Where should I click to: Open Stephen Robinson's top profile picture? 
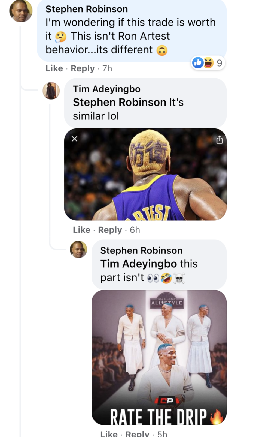coord(21,11)
